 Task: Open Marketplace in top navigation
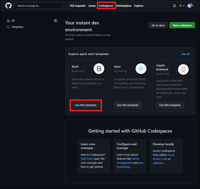point(124,6)
